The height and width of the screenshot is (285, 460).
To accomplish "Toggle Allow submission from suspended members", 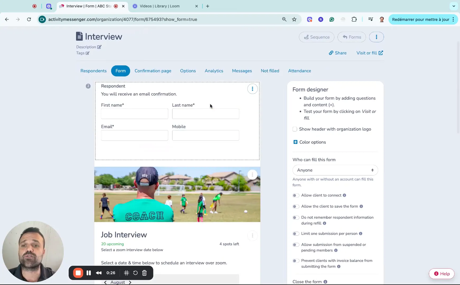I will (296, 245).
